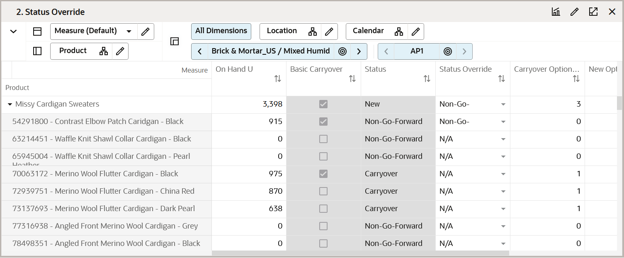Image resolution: width=624 pixels, height=258 pixels.
Task: Click the horizontal scrollbar under the grid
Action: (x=360, y=253)
